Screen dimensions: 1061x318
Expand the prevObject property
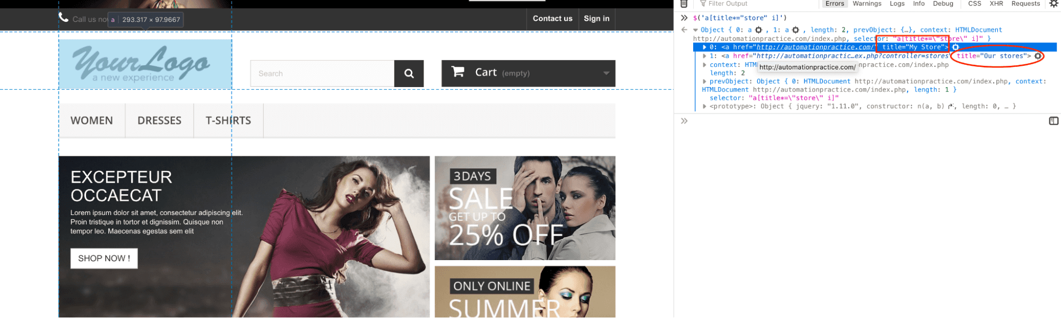point(704,82)
